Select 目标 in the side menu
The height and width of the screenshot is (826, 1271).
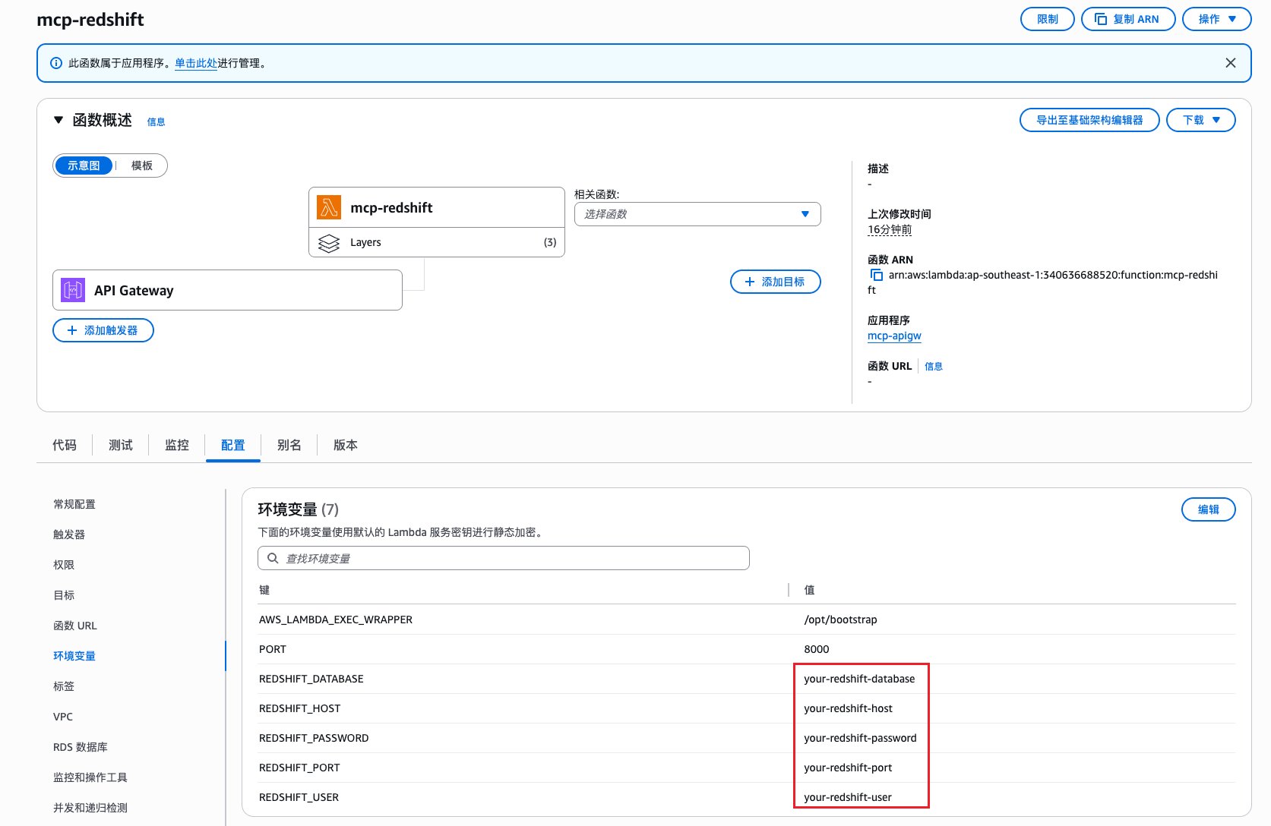pyautogui.click(x=64, y=595)
